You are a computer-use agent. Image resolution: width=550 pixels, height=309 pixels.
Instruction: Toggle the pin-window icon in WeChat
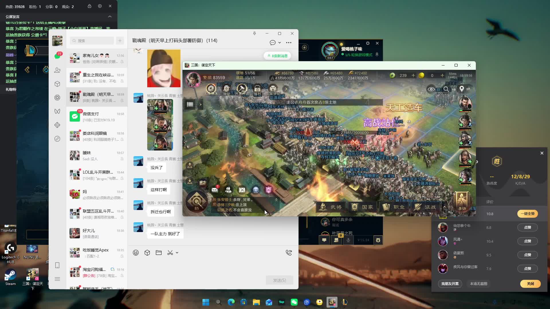tap(254, 33)
